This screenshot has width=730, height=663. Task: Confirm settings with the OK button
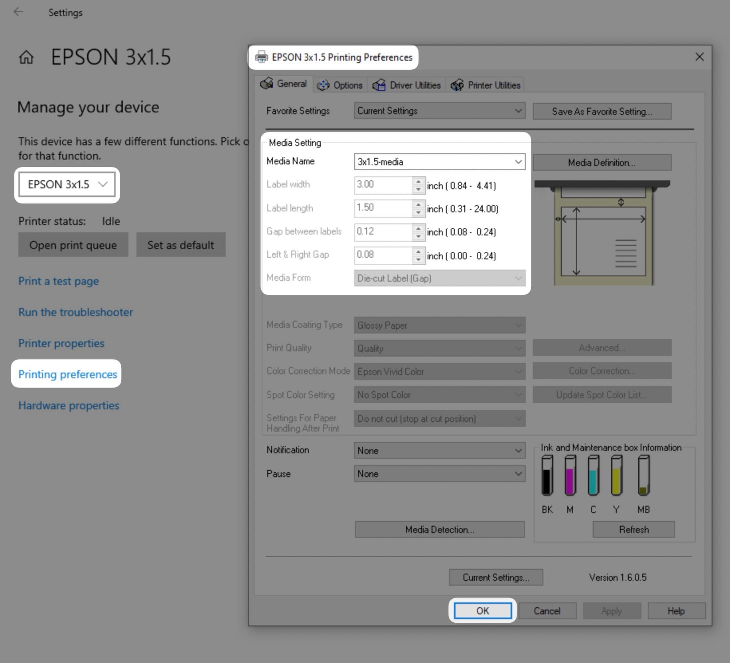[483, 610]
